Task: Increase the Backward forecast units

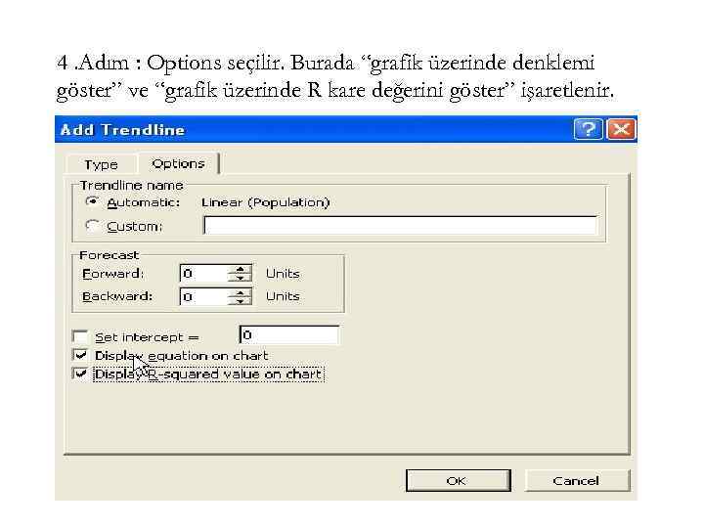Action: [x=241, y=291]
